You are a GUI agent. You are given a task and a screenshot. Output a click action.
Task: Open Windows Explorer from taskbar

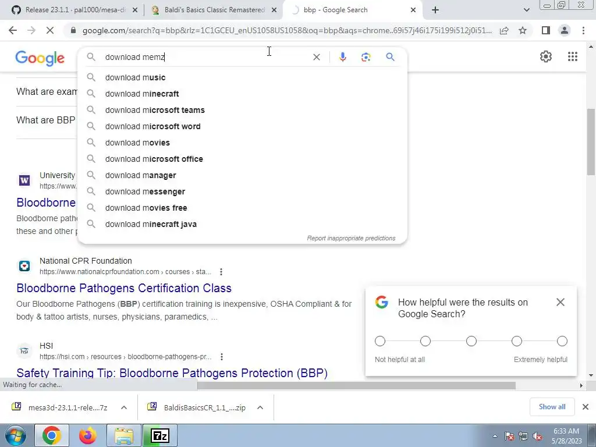tap(124, 436)
